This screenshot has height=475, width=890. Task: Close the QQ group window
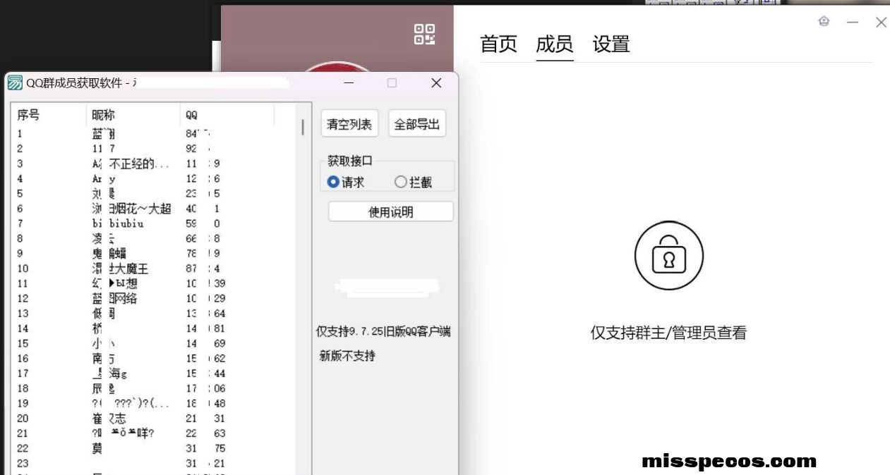point(881,23)
